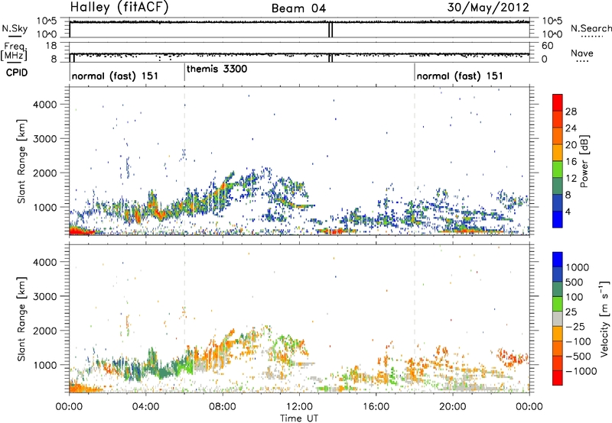Pick the light green 12–16 dB Power segment
Image resolution: width=612 pixels, height=423 pixels.
pyautogui.click(x=558, y=170)
